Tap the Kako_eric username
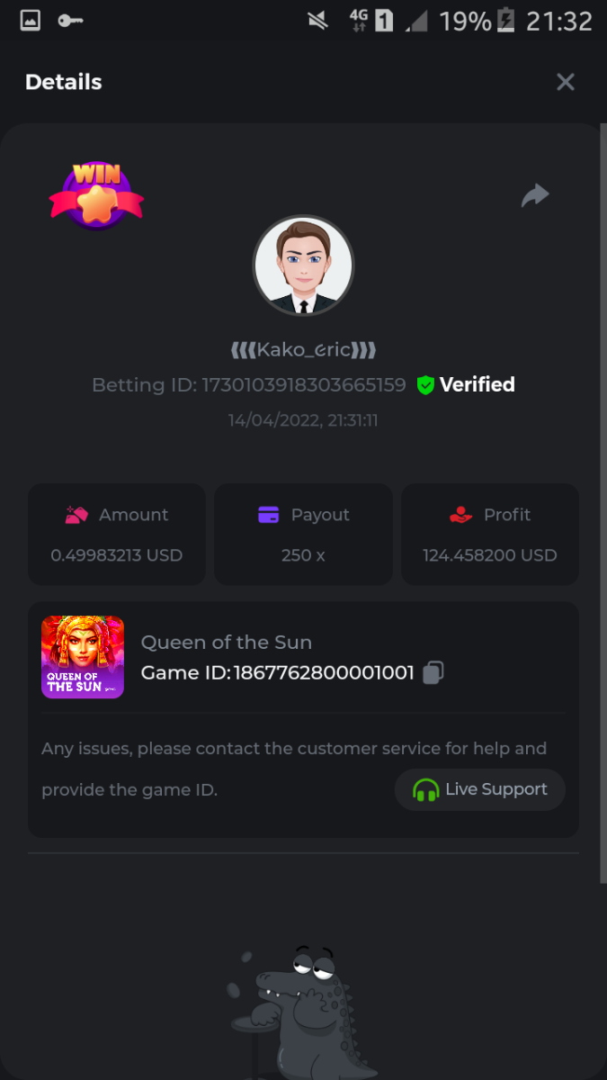607x1080 pixels. [303, 350]
